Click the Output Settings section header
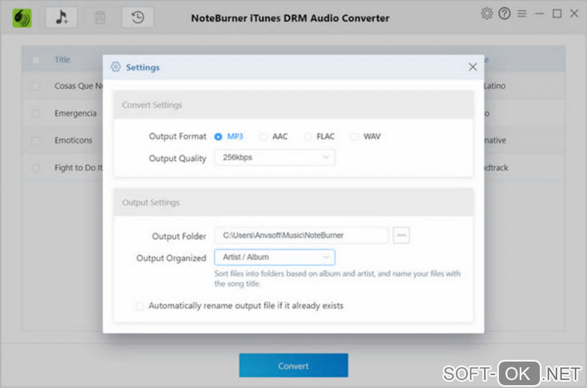The height and width of the screenshot is (388, 587). click(x=293, y=202)
